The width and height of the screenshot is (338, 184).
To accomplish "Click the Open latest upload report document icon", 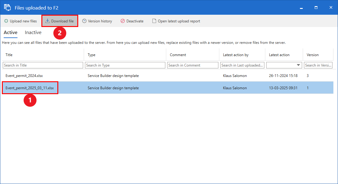I will [x=154, y=21].
